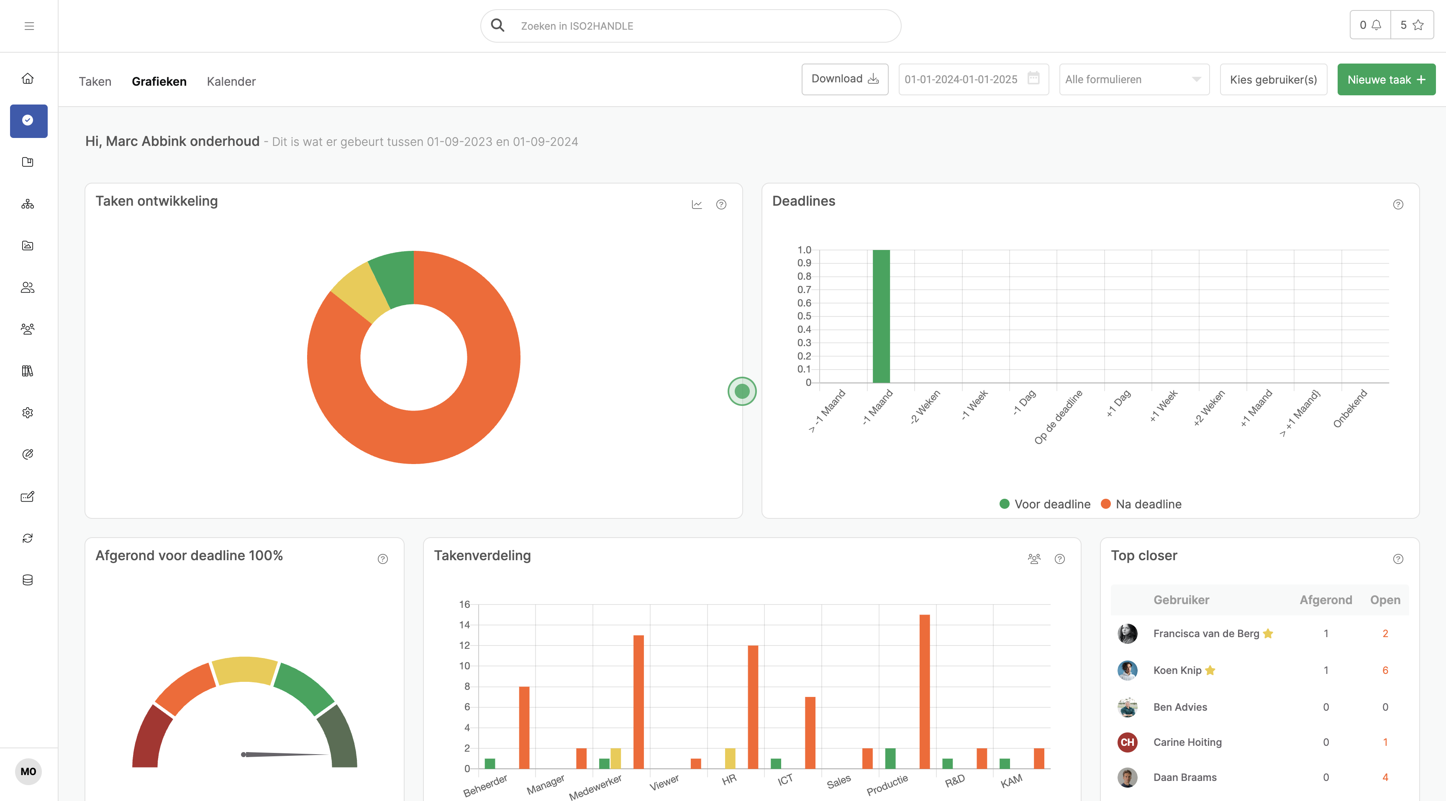Open favorites star showing 5
The width and height of the screenshot is (1446, 801).
click(1412, 25)
